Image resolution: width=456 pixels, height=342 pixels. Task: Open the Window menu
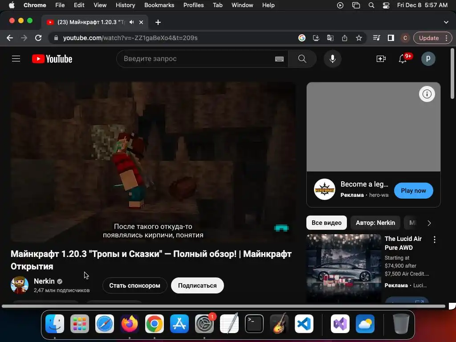pos(242,5)
